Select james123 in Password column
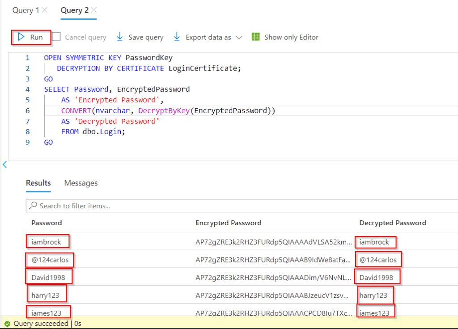This screenshot has height=329, width=458. [x=46, y=313]
